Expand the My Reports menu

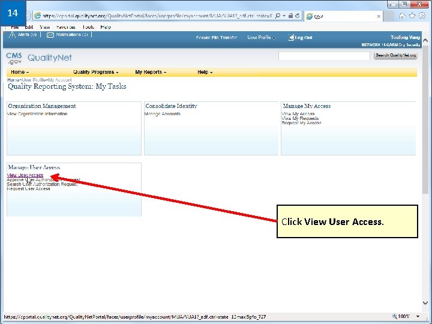click(151, 72)
